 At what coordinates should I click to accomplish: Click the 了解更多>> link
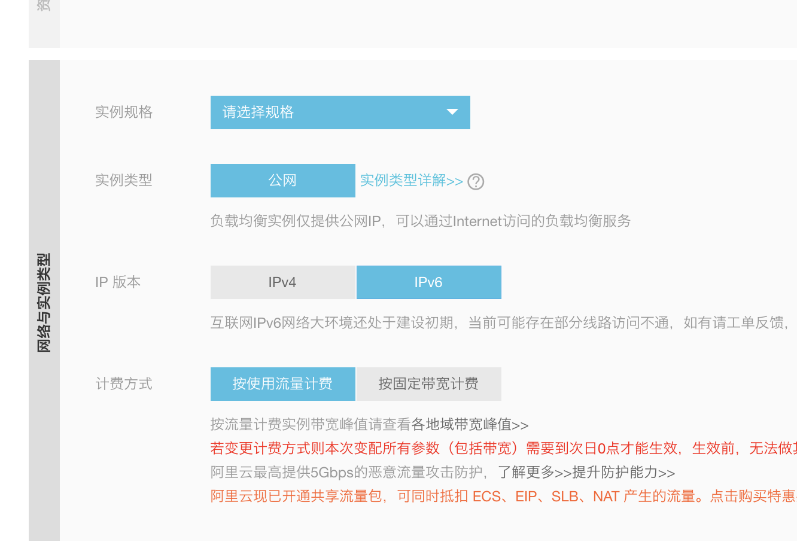pos(534,473)
